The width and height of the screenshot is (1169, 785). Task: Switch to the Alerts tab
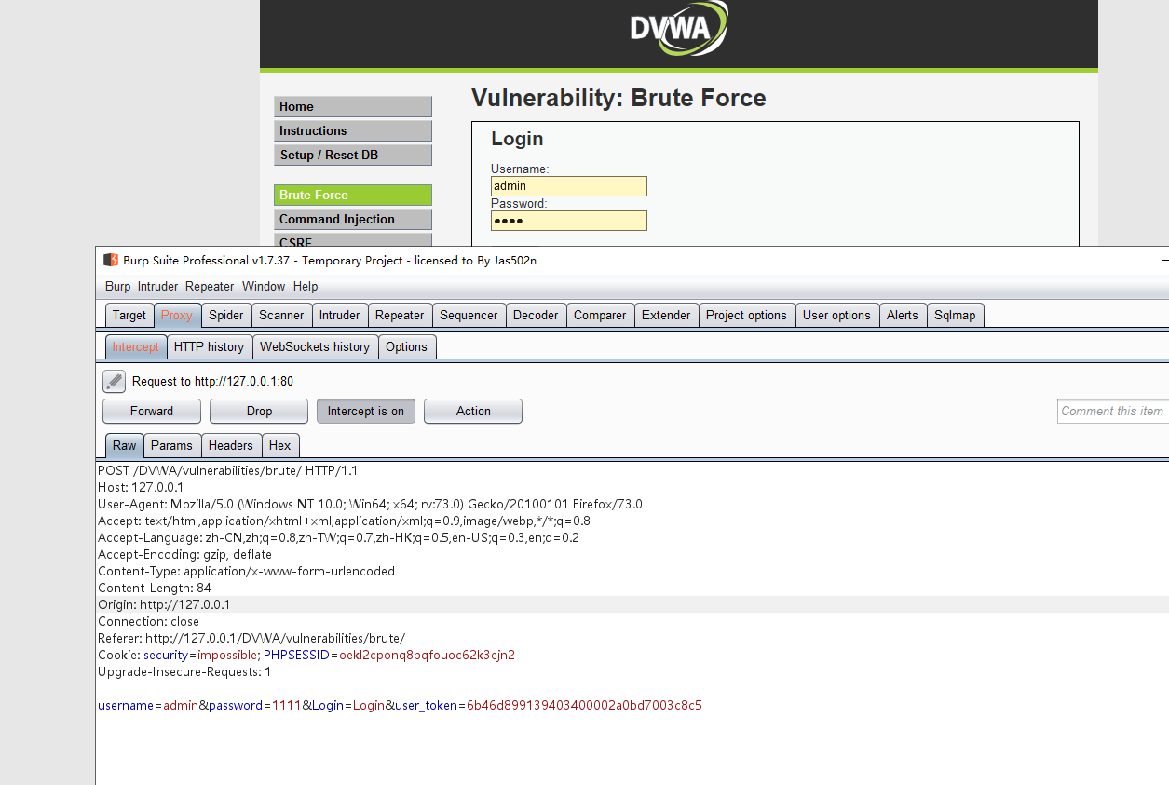click(903, 315)
